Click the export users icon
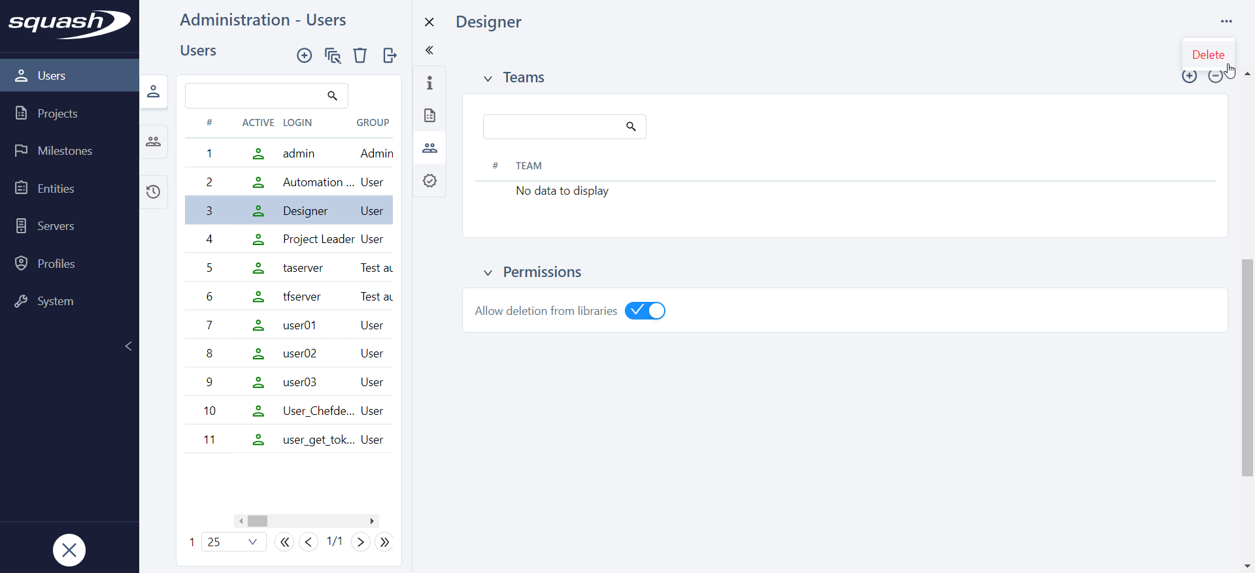Image resolution: width=1255 pixels, height=573 pixels. [390, 56]
